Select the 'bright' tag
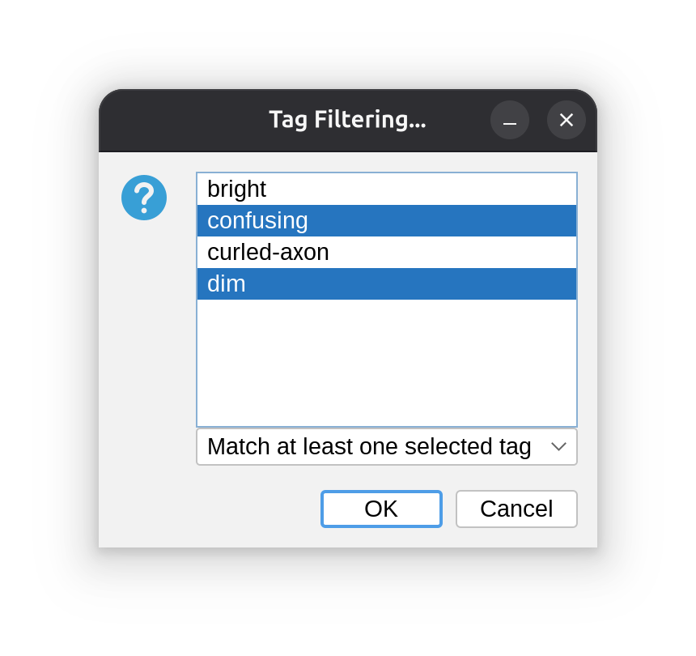 pyautogui.click(x=387, y=190)
